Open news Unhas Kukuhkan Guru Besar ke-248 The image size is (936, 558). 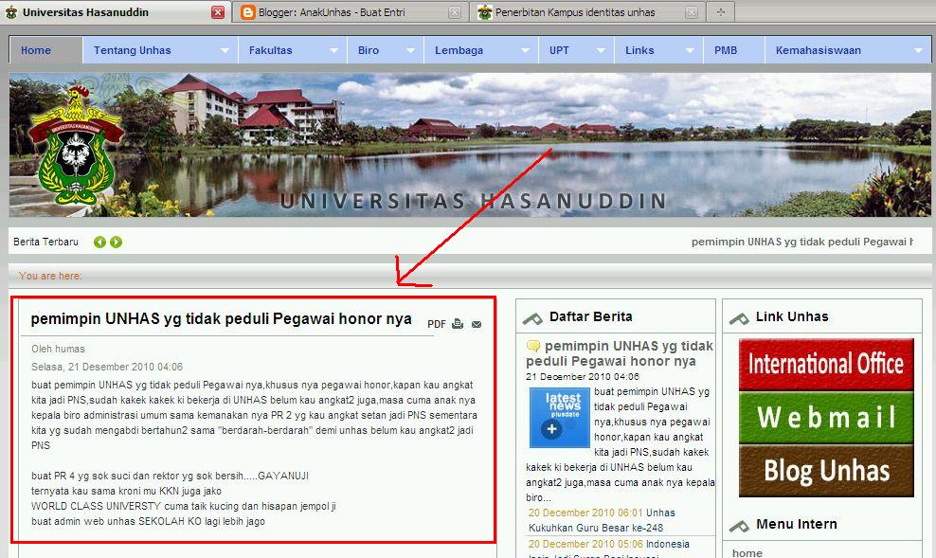coord(602,520)
